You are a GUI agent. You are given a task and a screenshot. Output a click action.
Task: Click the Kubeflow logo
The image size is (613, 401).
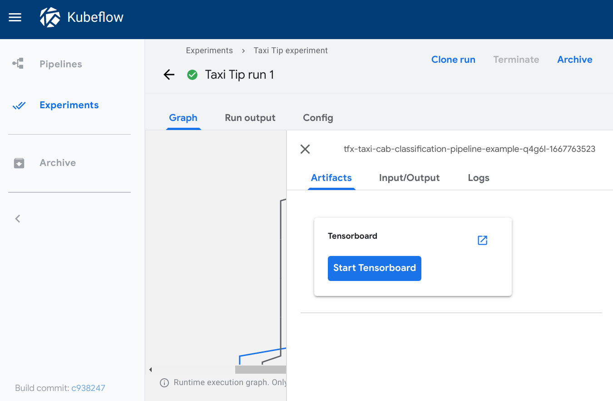click(50, 17)
